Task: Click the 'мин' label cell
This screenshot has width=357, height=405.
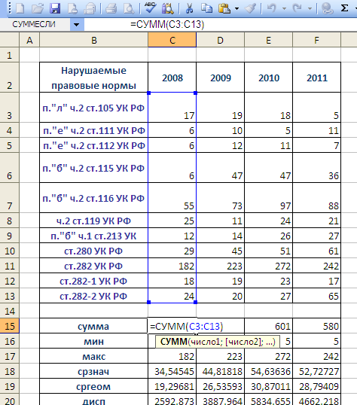Action: pos(94,341)
